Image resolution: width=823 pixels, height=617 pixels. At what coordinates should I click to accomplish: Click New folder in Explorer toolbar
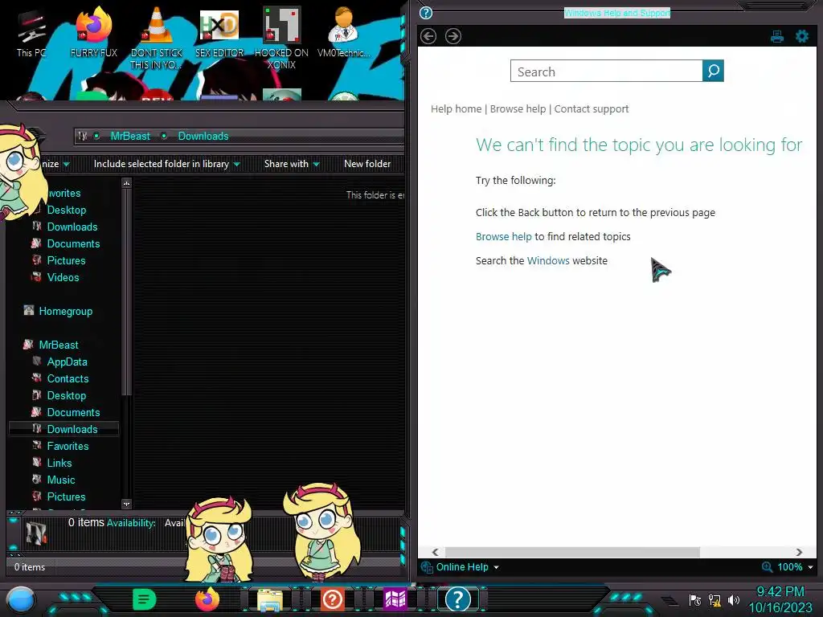coord(367,164)
